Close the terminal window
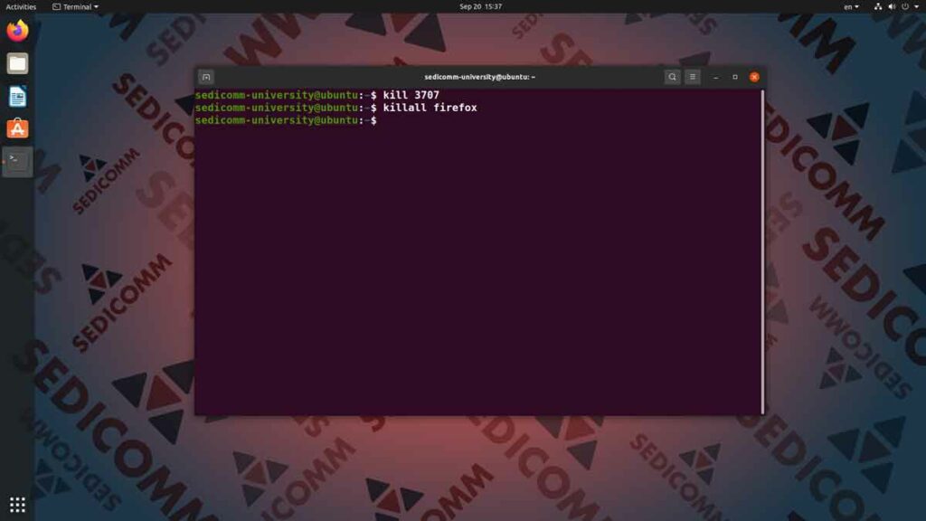 point(754,77)
